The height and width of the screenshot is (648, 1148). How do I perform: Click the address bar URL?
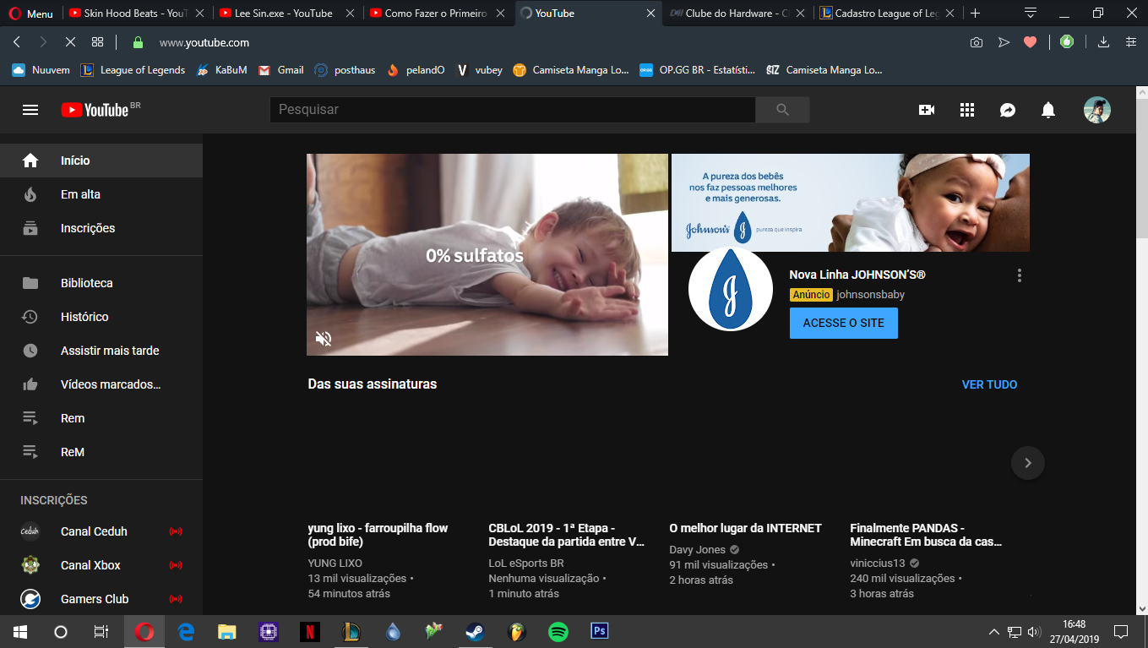(204, 42)
